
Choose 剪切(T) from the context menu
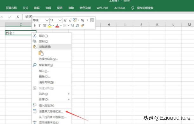coord(52,36)
